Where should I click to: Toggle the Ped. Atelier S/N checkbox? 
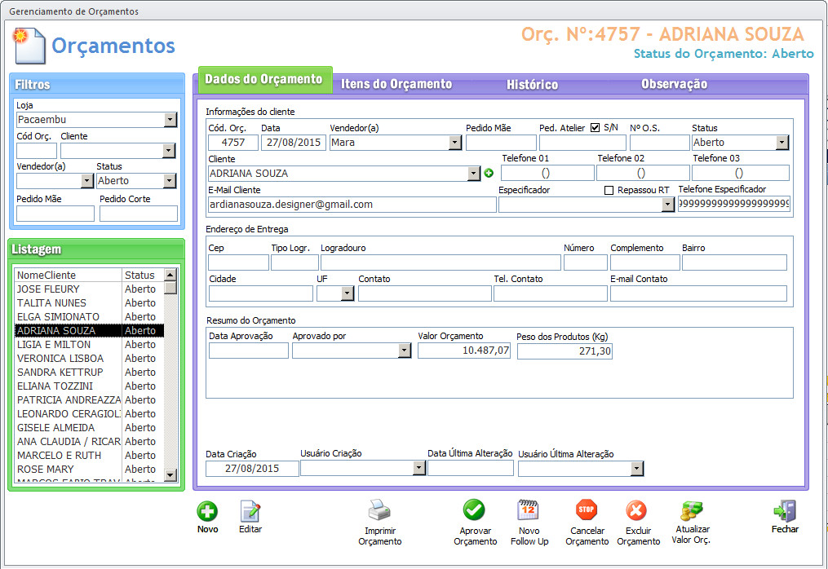(596, 128)
